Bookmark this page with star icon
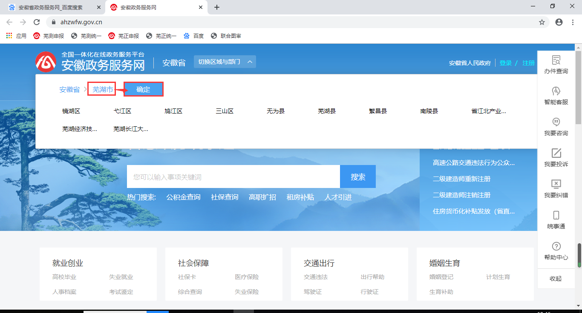 click(542, 22)
